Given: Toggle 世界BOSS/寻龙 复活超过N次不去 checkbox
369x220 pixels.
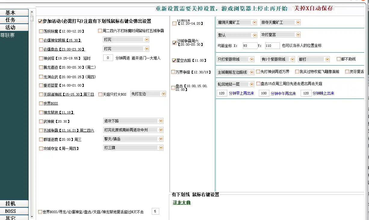Looking at the screenshot, I should pyautogui.click(x=40, y=212).
